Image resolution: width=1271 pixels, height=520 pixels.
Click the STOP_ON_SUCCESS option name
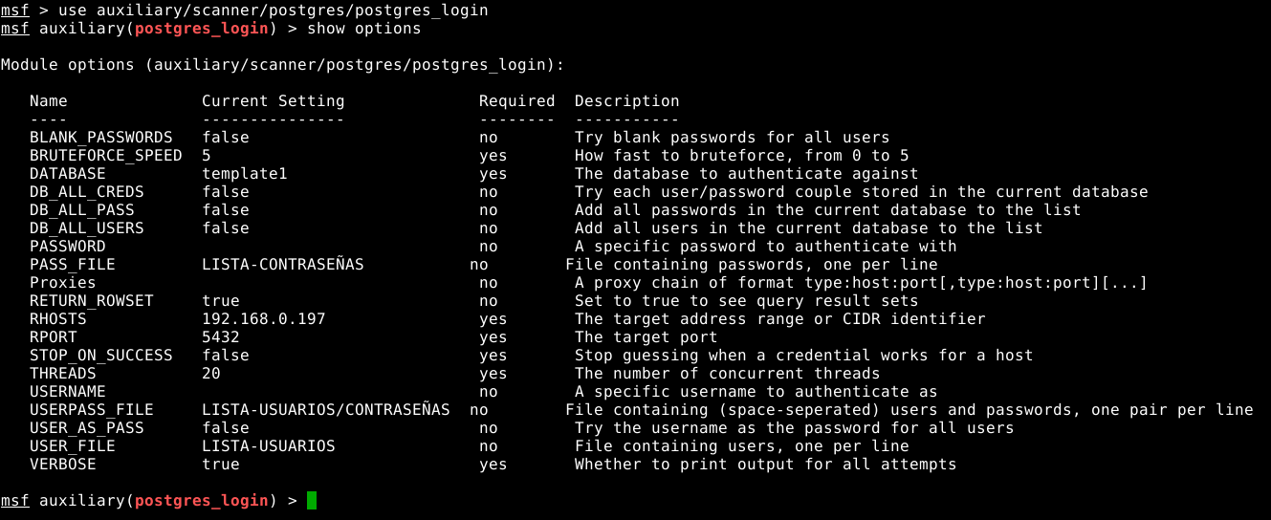coord(101,356)
